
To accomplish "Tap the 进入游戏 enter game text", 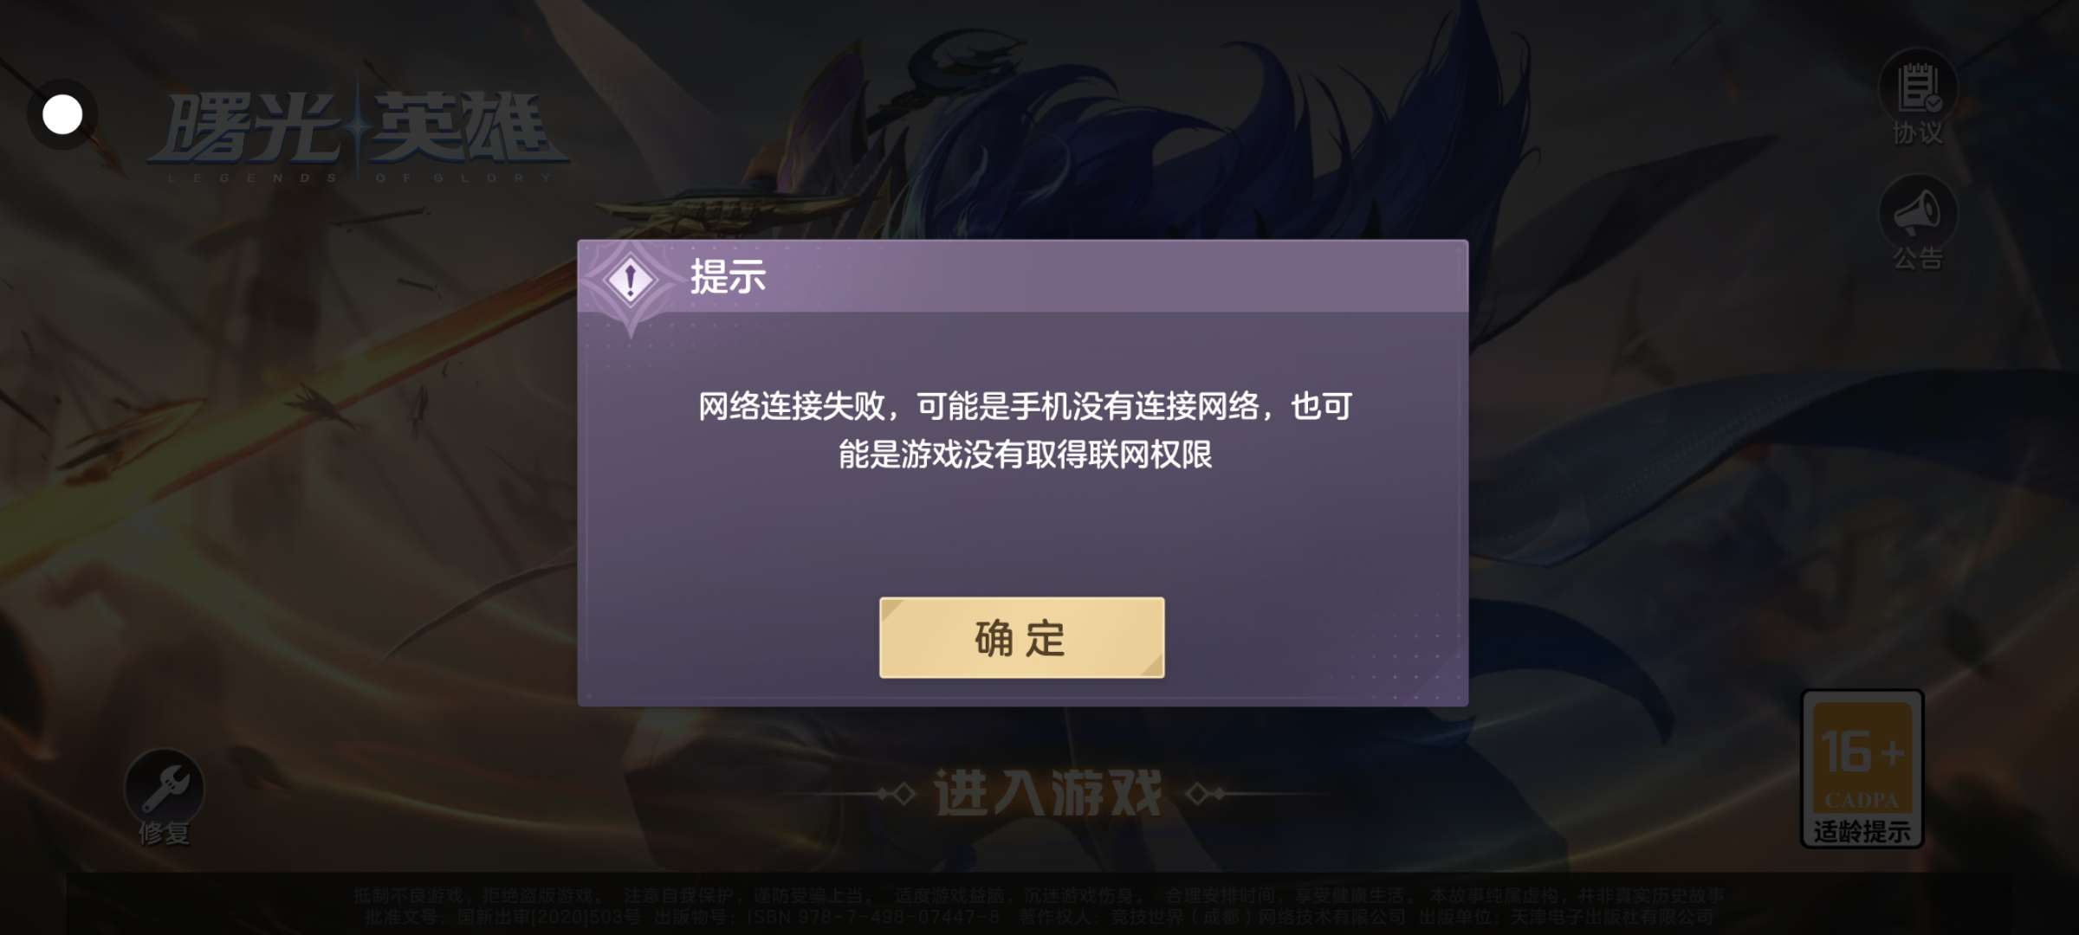I will (x=1047, y=793).
